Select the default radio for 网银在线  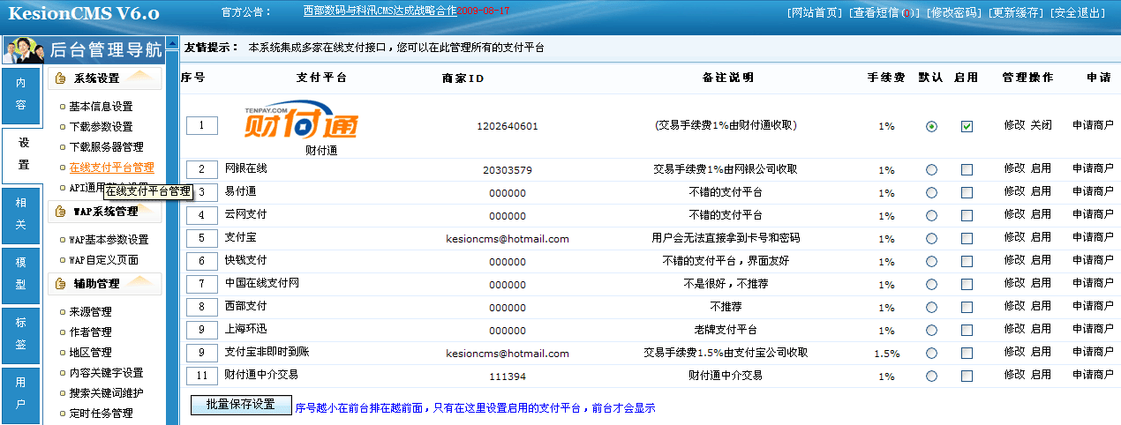(x=931, y=169)
